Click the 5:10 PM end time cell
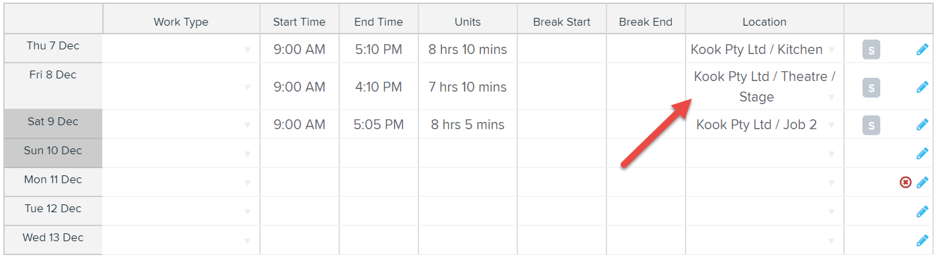The height and width of the screenshot is (263, 941). tap(379, 49)
